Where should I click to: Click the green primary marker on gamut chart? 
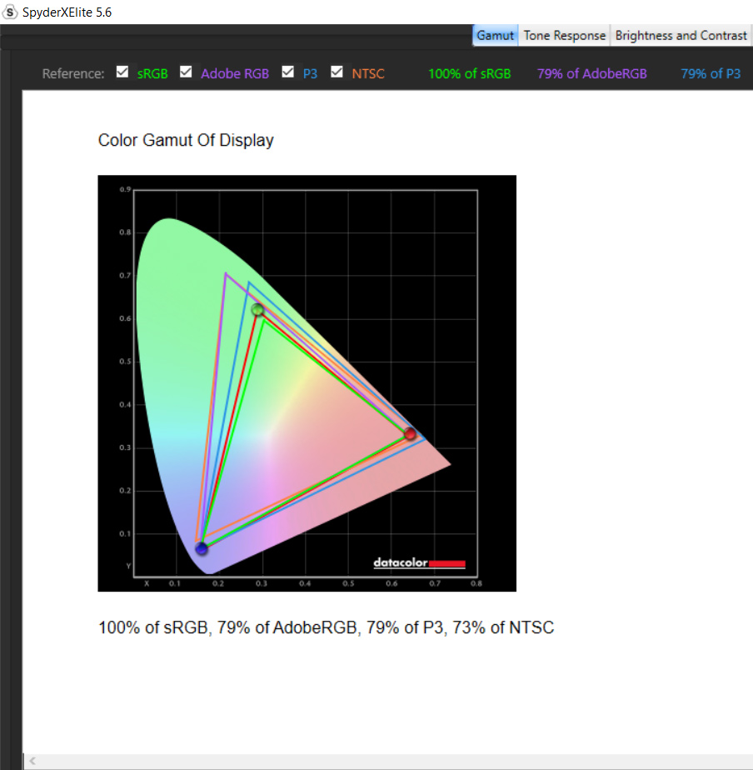point(257,309)
